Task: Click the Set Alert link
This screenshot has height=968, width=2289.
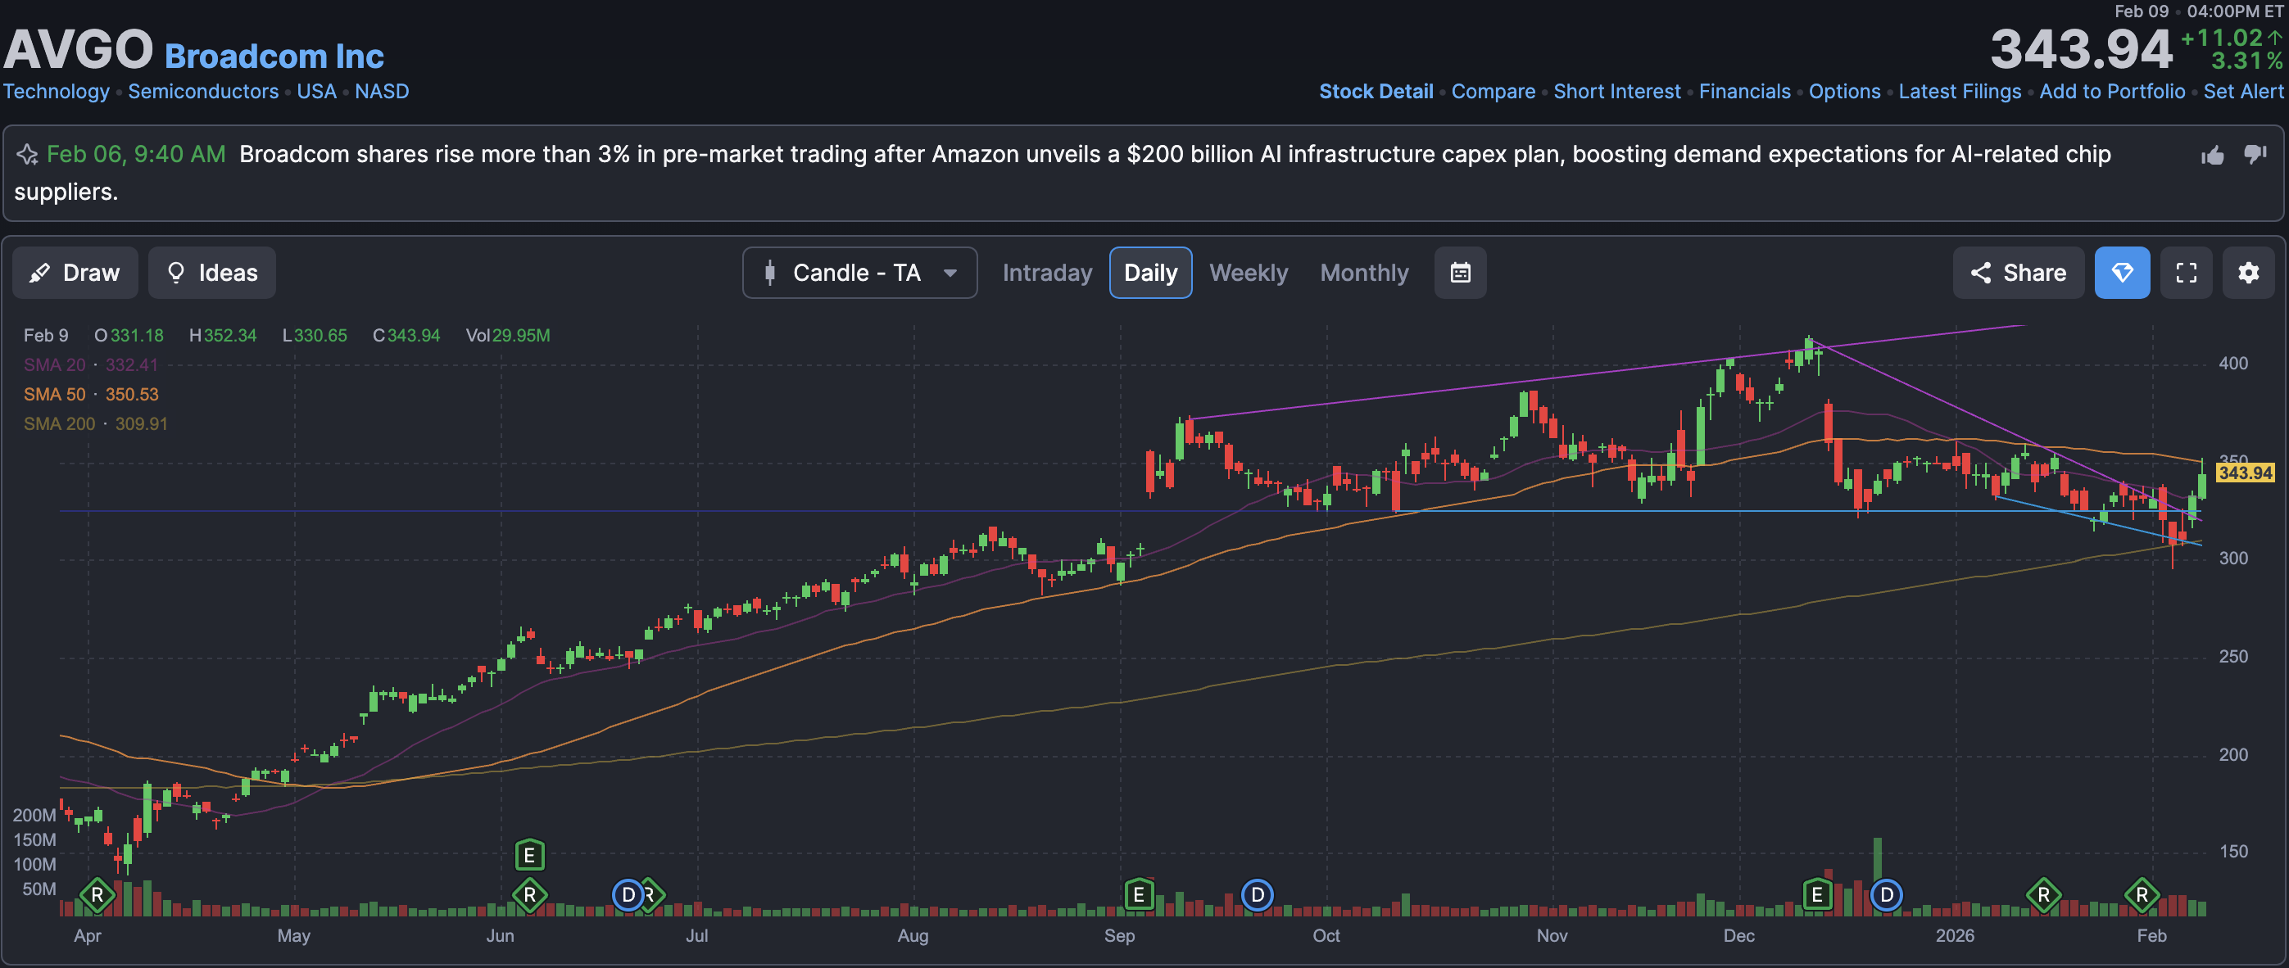Action: point(2243,92)
